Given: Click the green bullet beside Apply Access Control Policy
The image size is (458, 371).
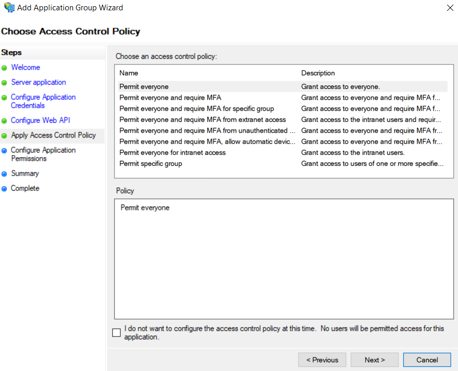Looking at the screenshot, I should coord(4,135).
